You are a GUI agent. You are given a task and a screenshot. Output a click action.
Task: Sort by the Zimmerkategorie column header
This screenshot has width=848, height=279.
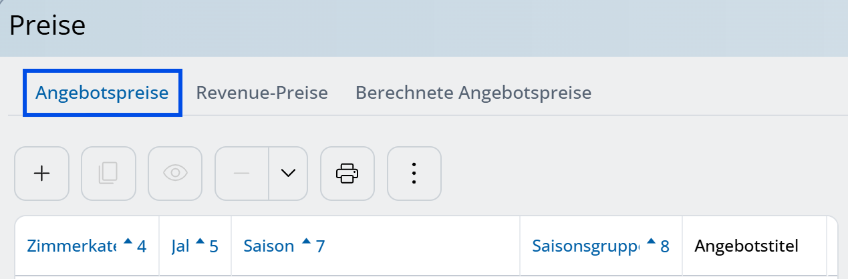[72, 246]
